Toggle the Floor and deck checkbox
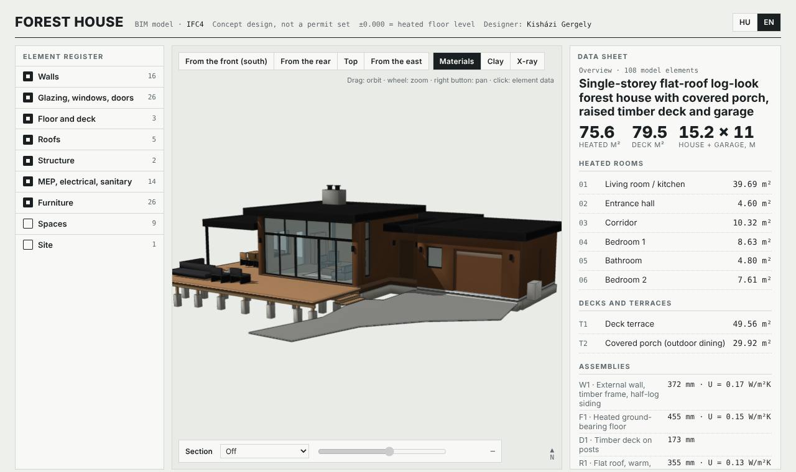Viewport: 796px width, 472px height. pos(28,119)
